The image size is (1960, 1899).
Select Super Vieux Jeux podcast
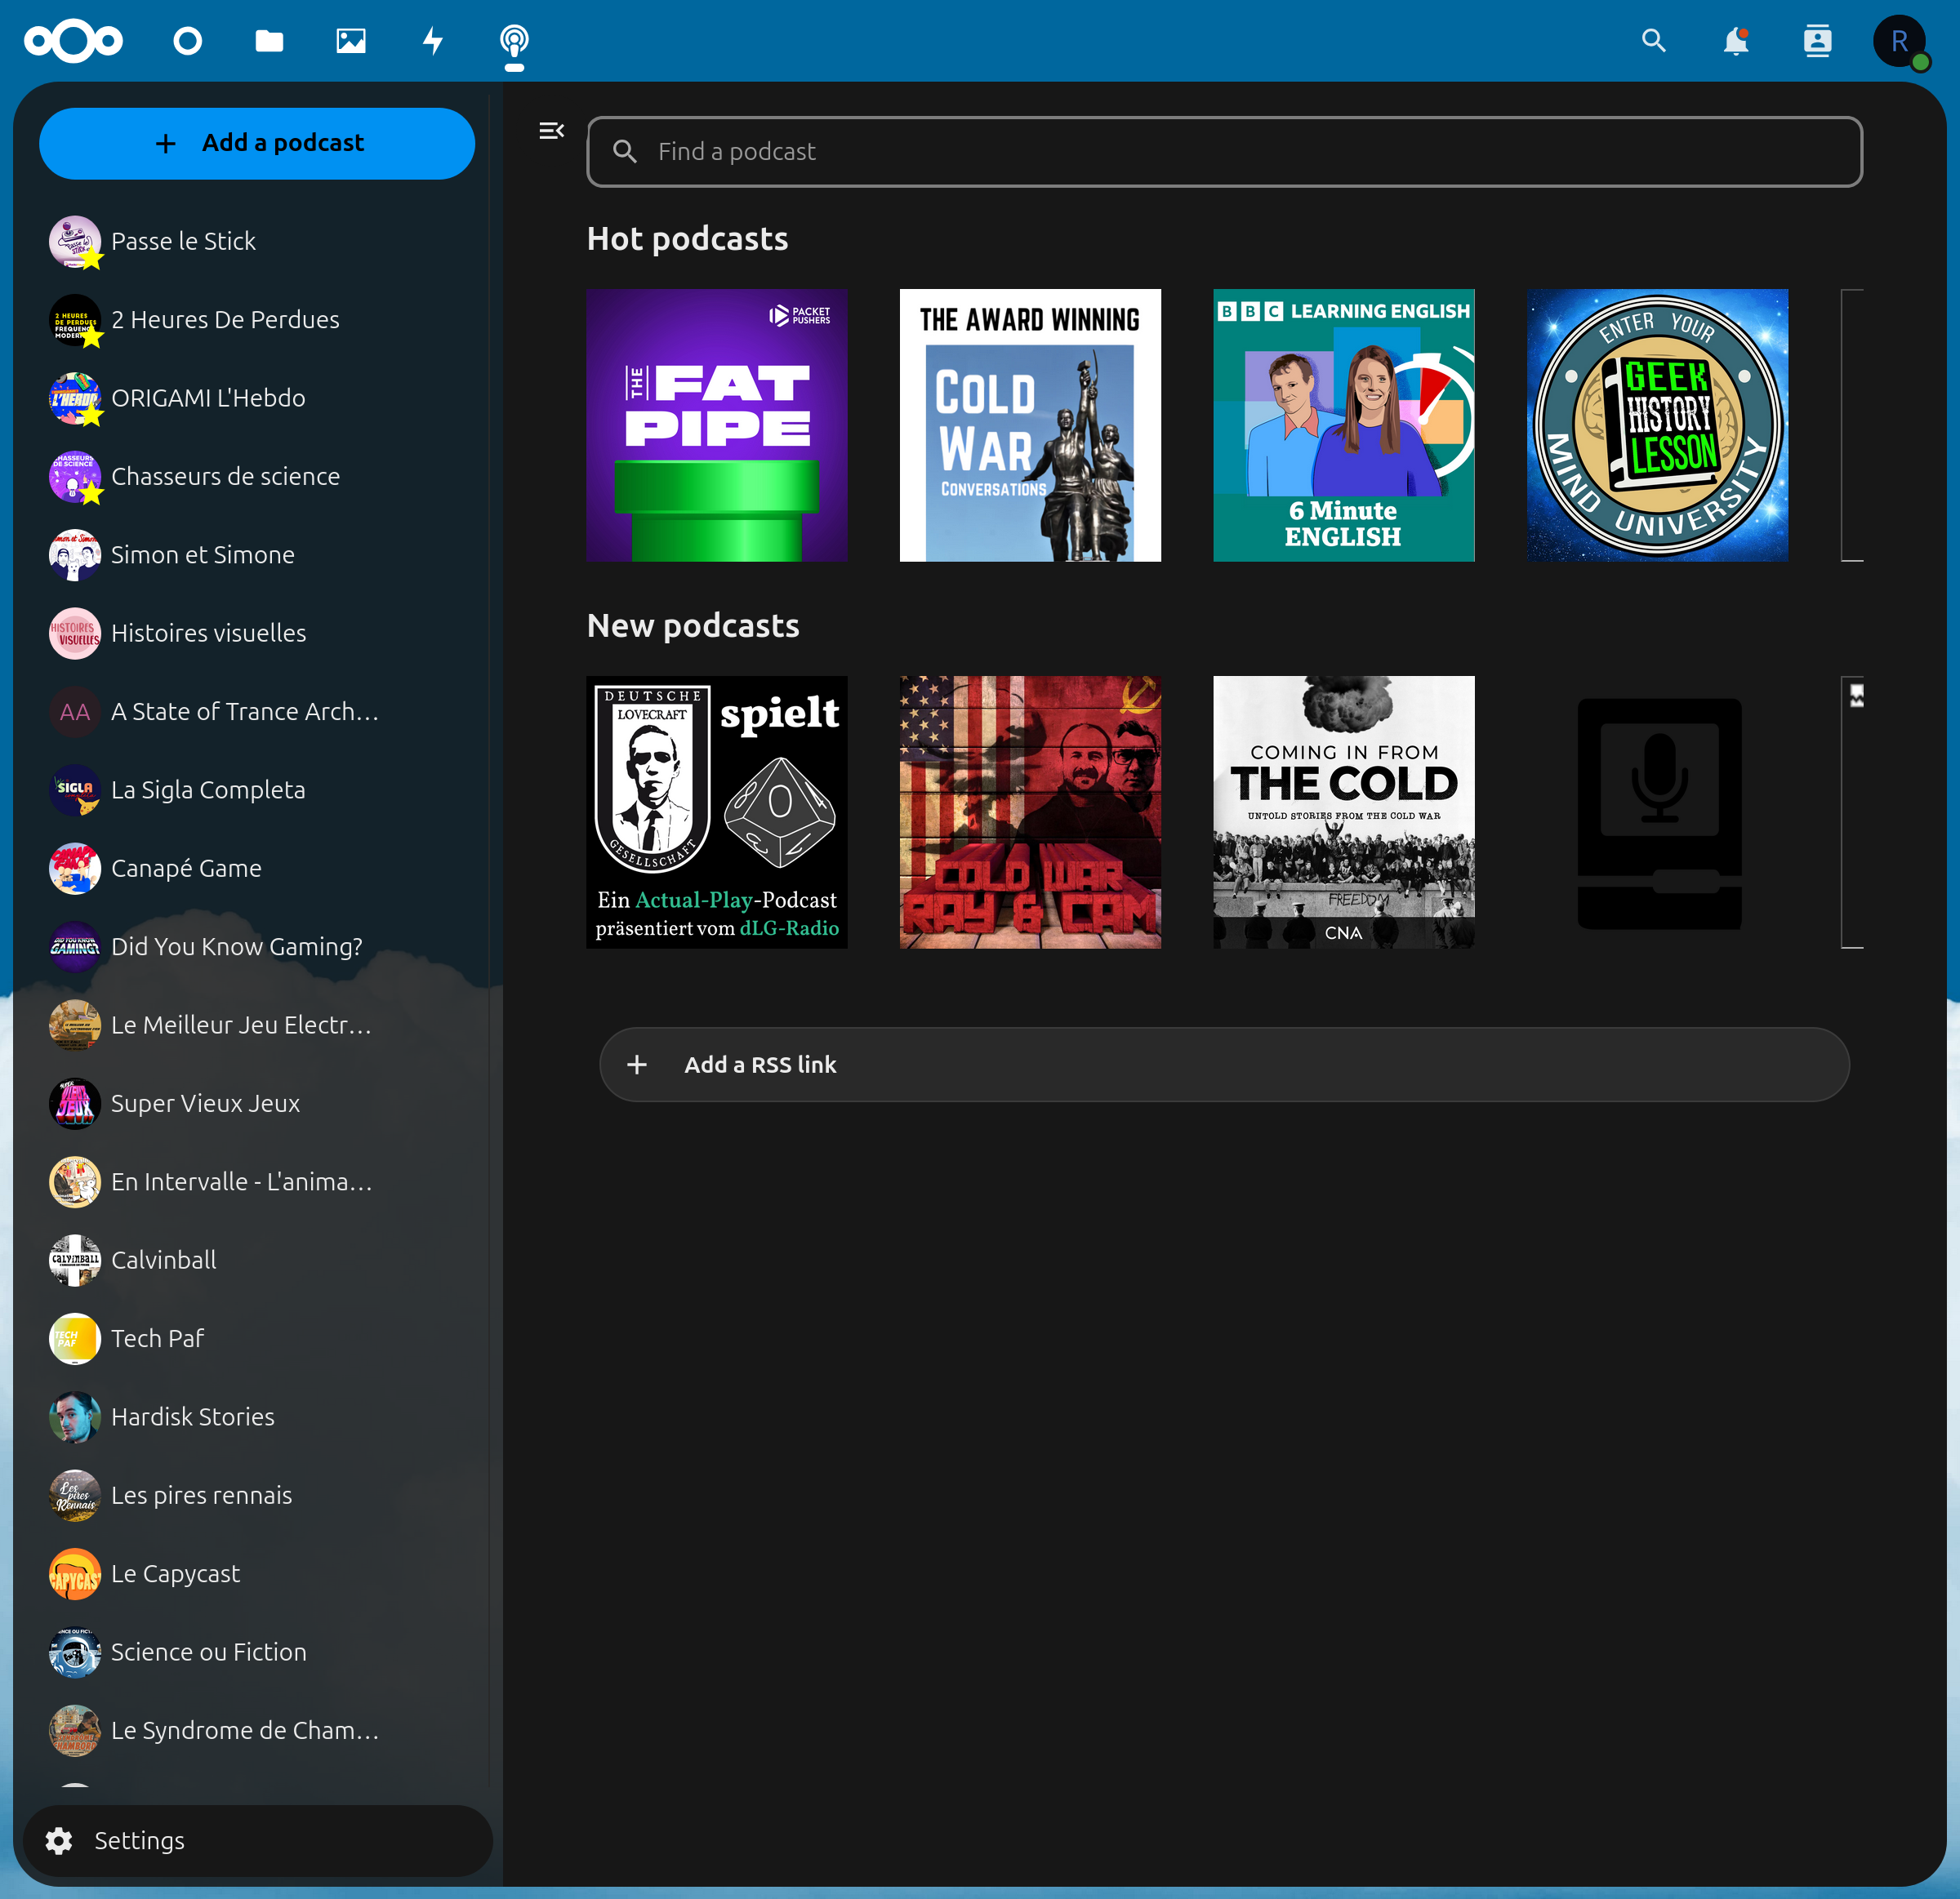[257, 1104]
